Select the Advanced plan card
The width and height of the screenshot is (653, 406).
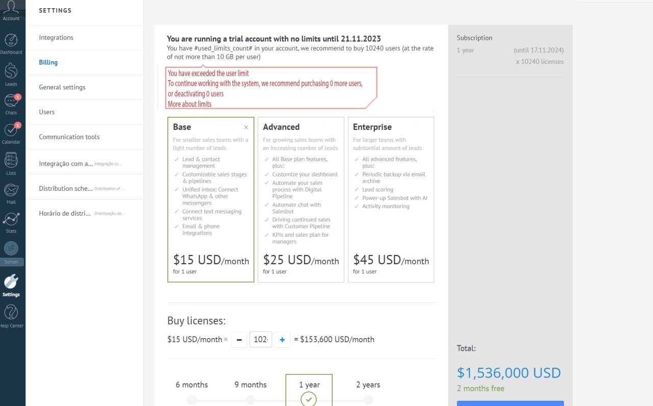point(300,199)
